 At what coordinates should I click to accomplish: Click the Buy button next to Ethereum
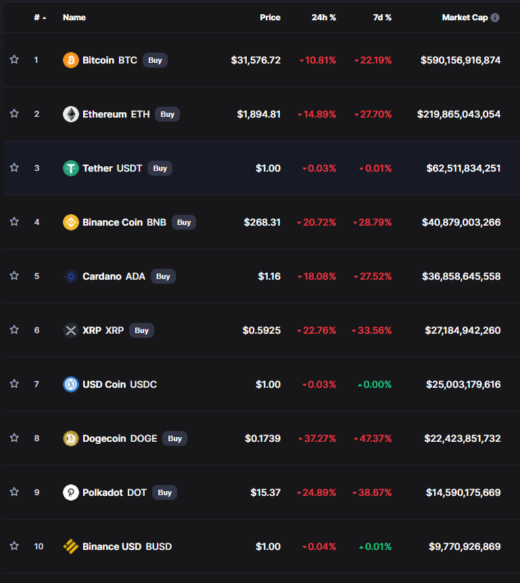point(168,114)
